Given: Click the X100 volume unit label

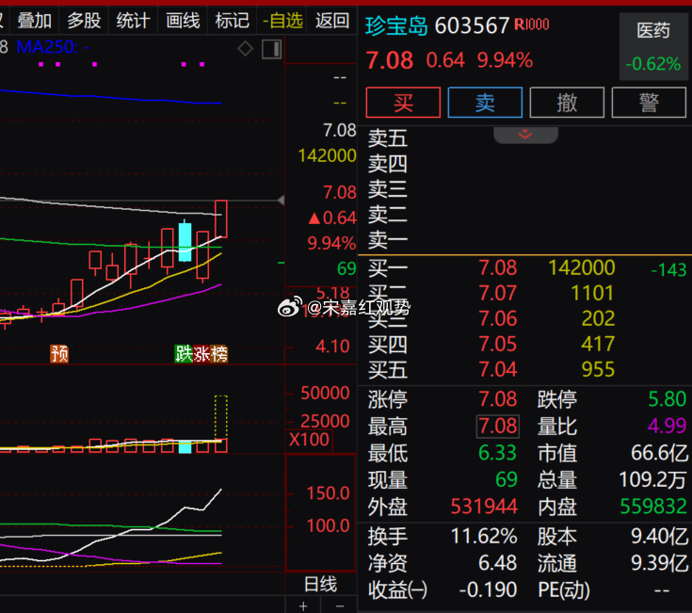Looking at the screenshot, I should tap(309, 440).
